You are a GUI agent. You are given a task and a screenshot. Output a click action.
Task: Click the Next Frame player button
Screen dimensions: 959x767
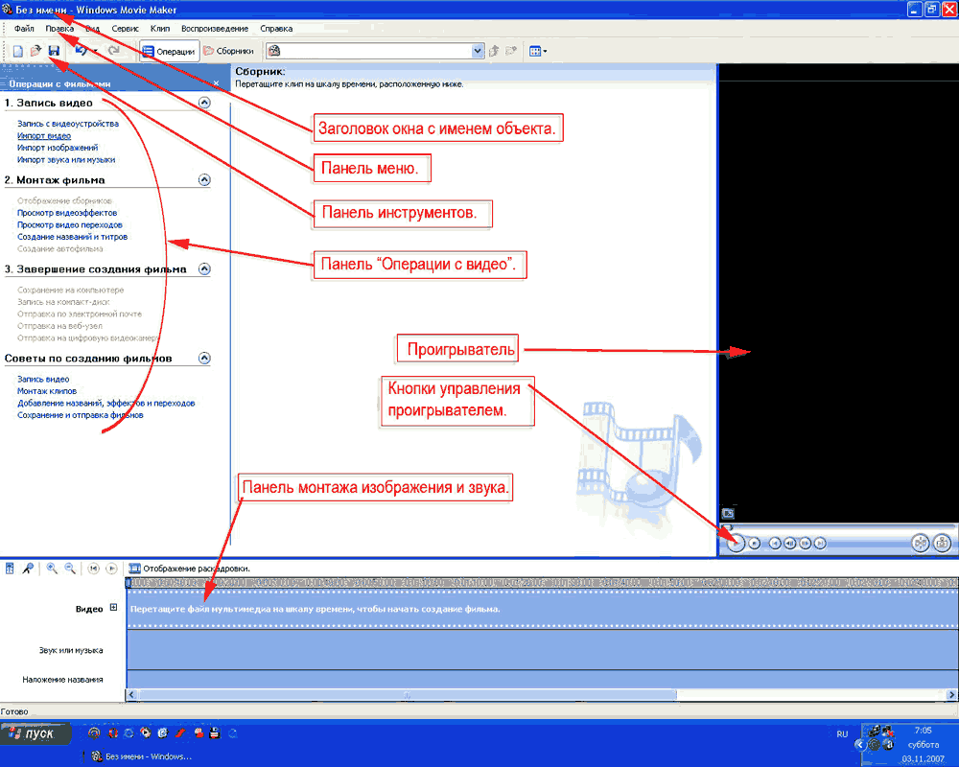(806, 544)
